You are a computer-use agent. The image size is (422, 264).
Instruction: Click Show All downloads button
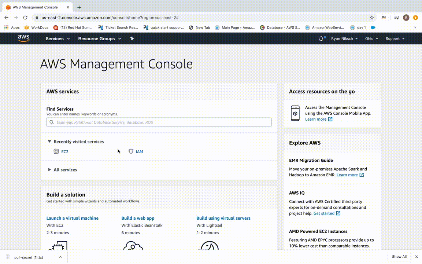(399, 256)
